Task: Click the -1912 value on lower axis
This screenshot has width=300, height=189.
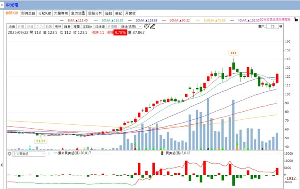Action: [291, 178]
